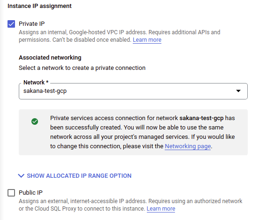Open the Network dropdown showing sakana-test-gcp
Image resolution: width=259 pixels, height=220 pixels.
[x=133, y=91]
